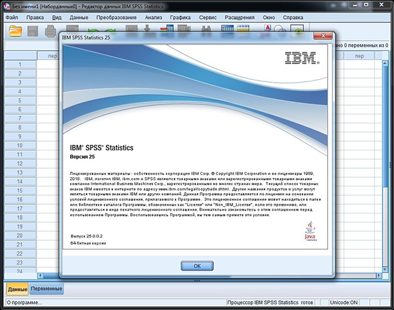The width and height of the screenshot is (394, 310).
Task: Select row header 9
Action: tap(20, 137)
